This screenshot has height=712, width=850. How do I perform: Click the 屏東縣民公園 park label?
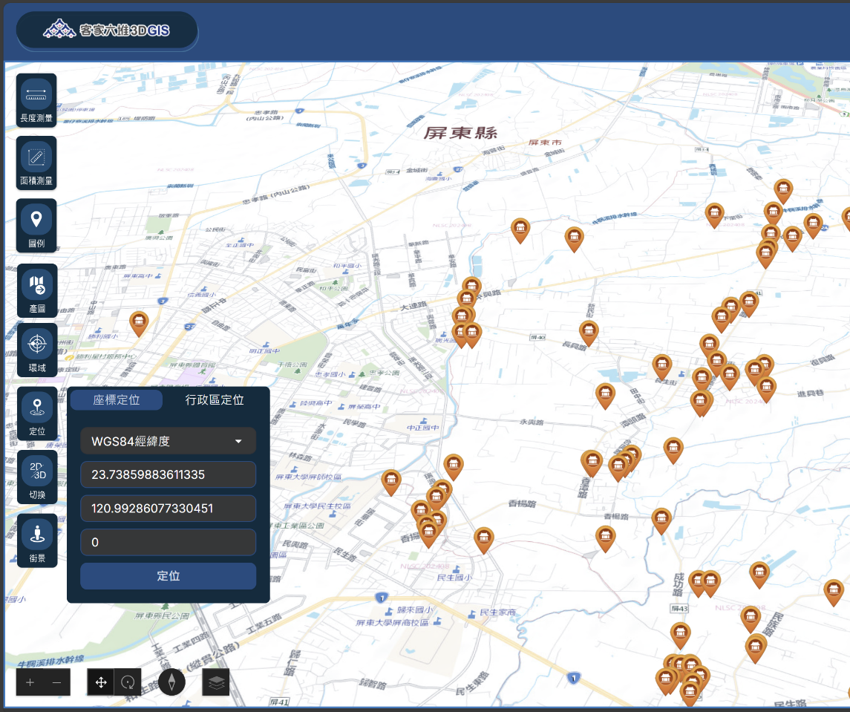pos(162,616)
